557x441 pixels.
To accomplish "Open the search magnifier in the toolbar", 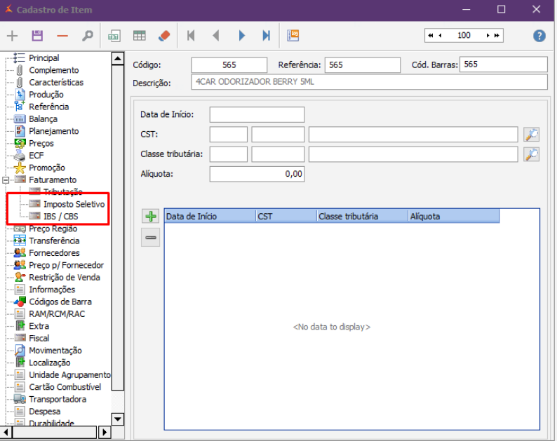I will (88, 36).
